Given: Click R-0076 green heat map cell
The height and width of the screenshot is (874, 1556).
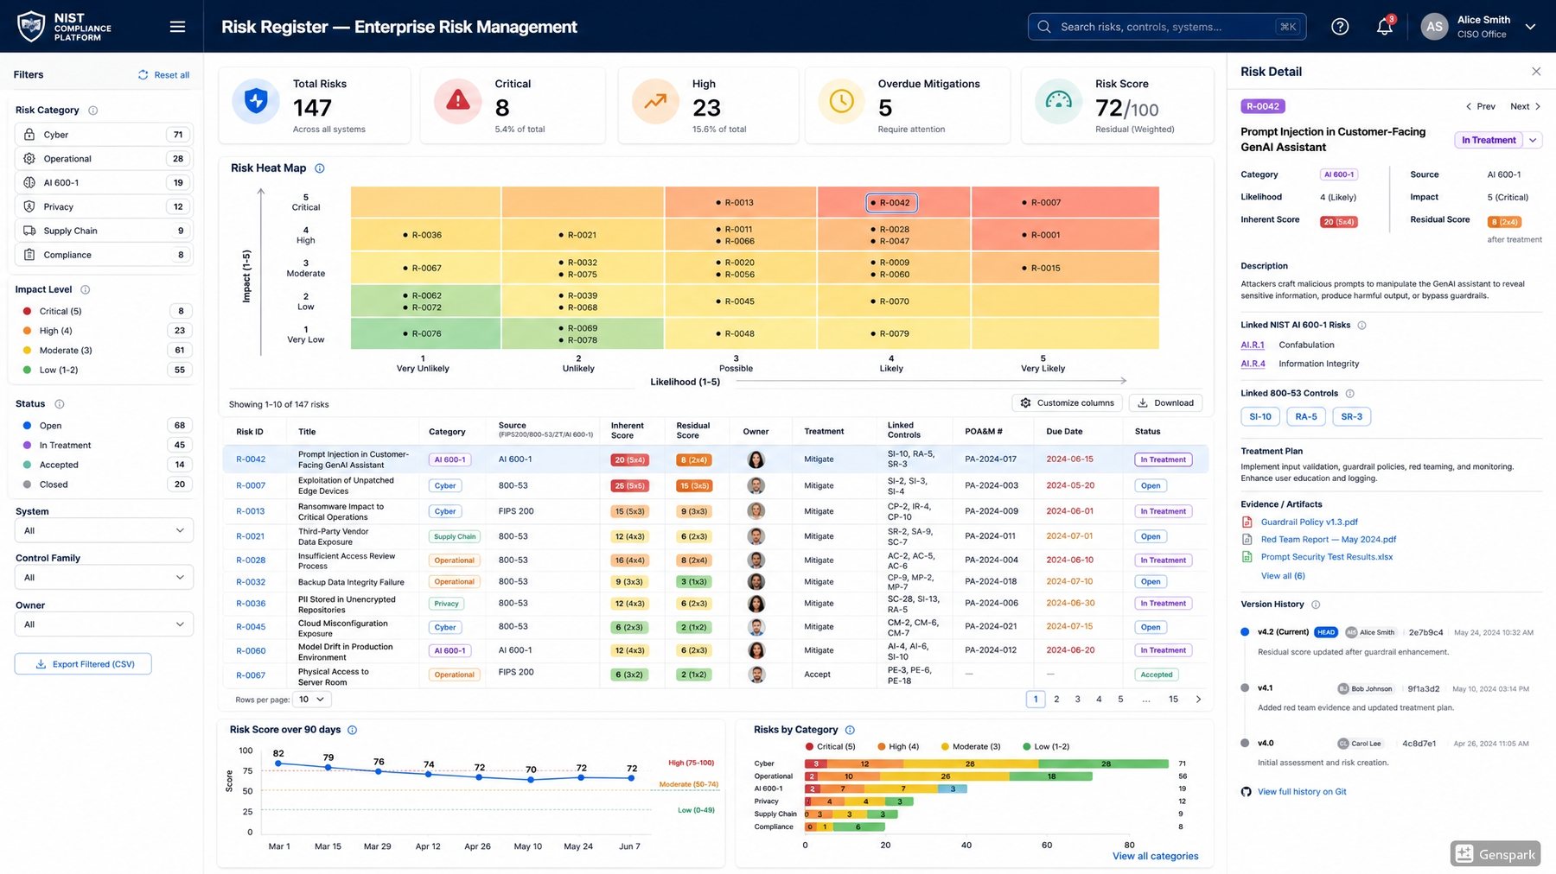Looking at the screenshot, I should pyautogui.click(x=425, y=333).
